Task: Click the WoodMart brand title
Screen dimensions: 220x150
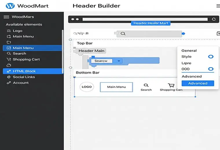Action: pos(33,6)
